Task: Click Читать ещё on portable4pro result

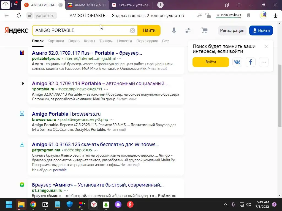Action: click(158, 68)
